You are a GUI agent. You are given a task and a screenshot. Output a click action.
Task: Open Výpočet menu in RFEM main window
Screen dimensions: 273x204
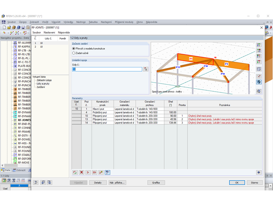[x=56, y=22]
